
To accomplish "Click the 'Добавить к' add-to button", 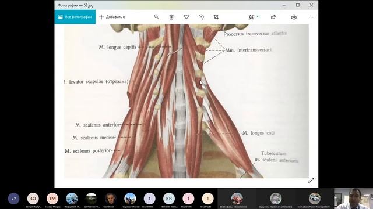I will tap(112, 17).
